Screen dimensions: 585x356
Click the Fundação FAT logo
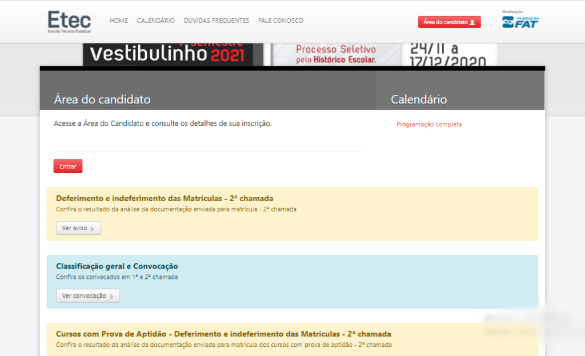tap(520, 23)
